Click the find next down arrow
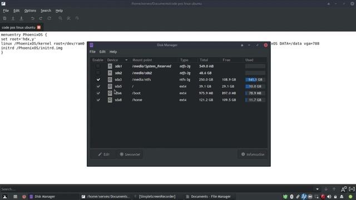The width and height of the screenshot is (356, 200). pyautogui.click(x=326, y=189)
